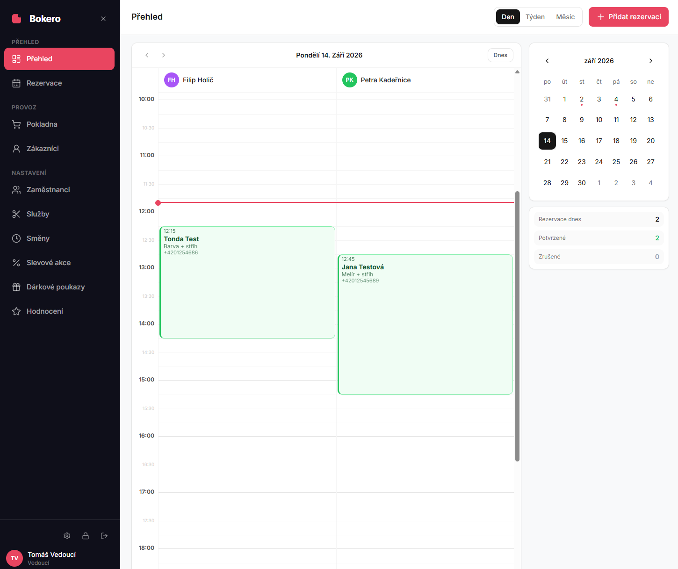The height and width of the screenshot is (569, 678).
Task: Select the Den view option
Action: [508, 17]
